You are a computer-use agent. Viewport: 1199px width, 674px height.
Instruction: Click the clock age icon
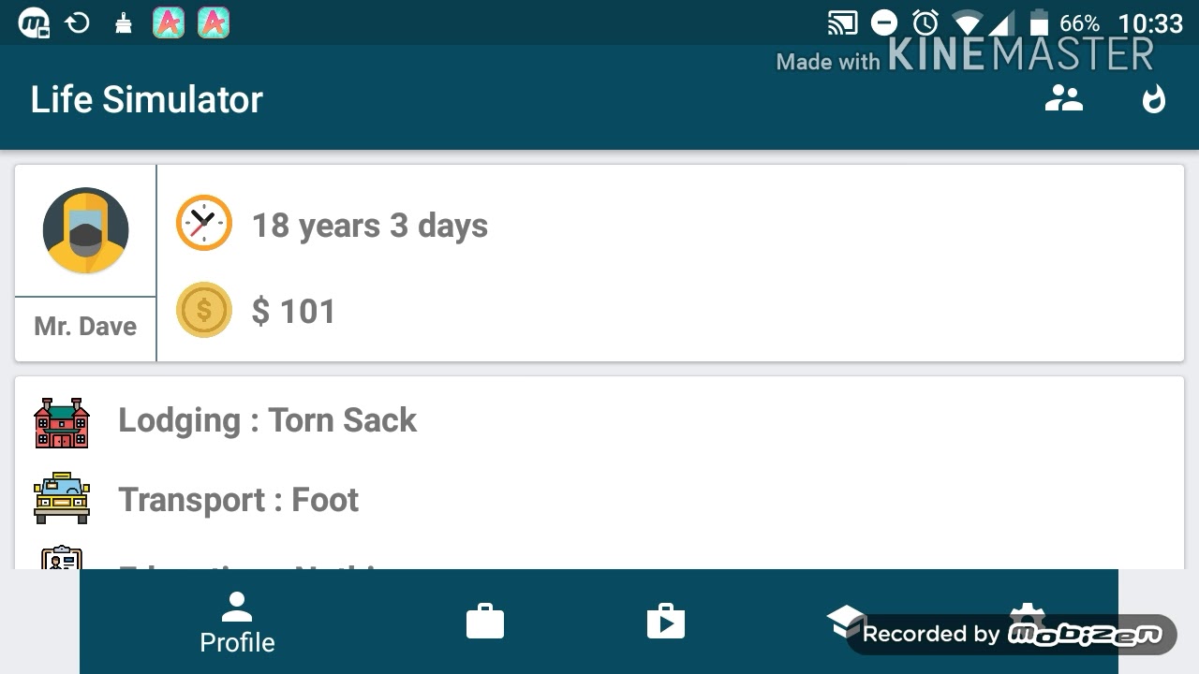(x=204, y=223)
